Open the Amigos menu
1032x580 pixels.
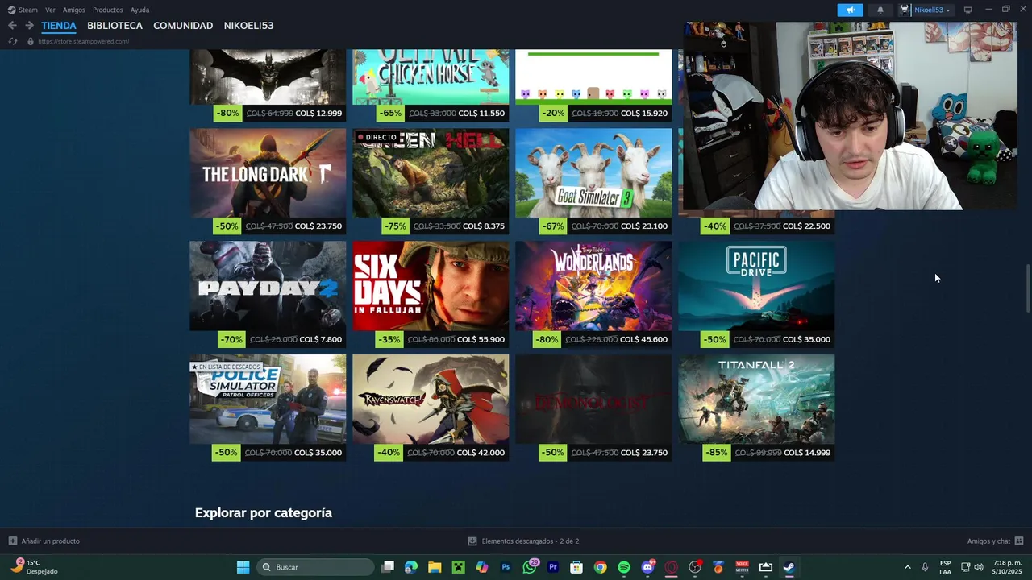tap(74, 10)
